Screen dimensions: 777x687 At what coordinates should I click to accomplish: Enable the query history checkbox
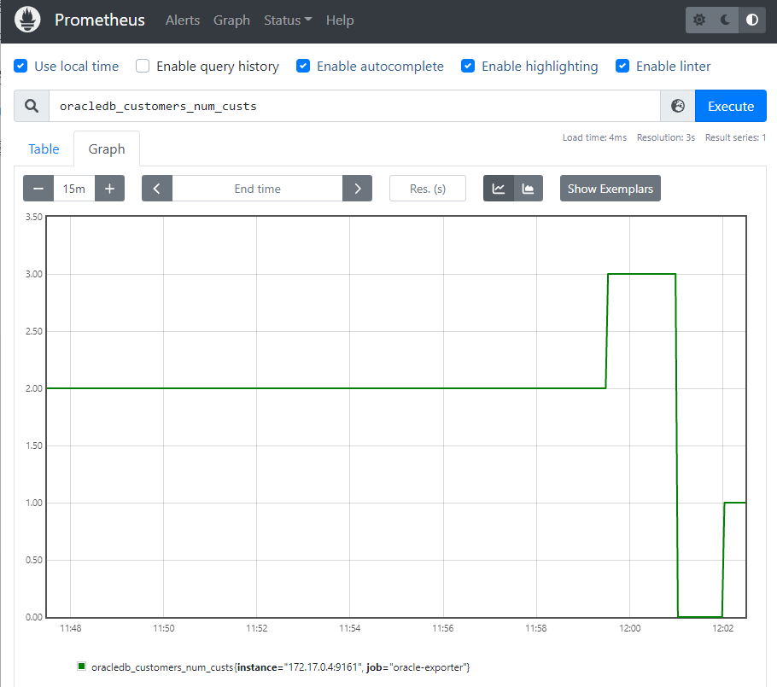click(x=143, y=66)
